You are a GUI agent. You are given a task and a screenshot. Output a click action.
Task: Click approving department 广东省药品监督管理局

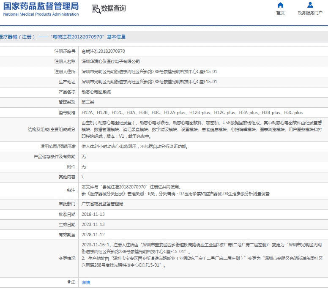pos(102,204)
